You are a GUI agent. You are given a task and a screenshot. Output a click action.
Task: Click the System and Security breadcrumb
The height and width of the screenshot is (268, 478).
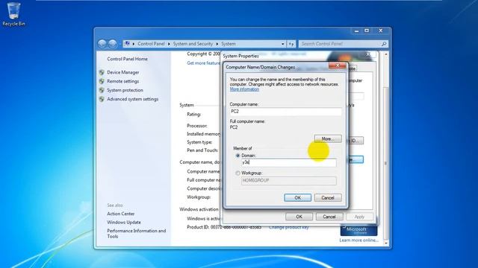[193, 44]
